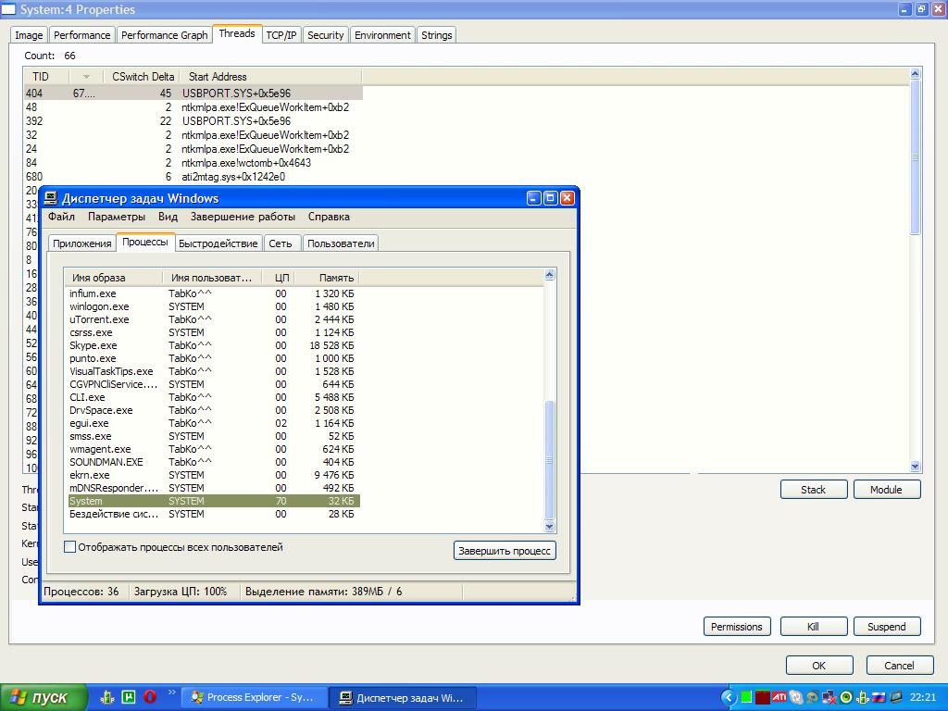
Task: Open QIP messenger icon in Quick Launch
Action: (107, 697)
